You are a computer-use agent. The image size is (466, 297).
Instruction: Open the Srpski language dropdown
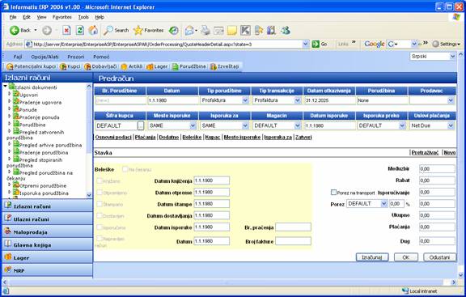[x=452, y=56]
